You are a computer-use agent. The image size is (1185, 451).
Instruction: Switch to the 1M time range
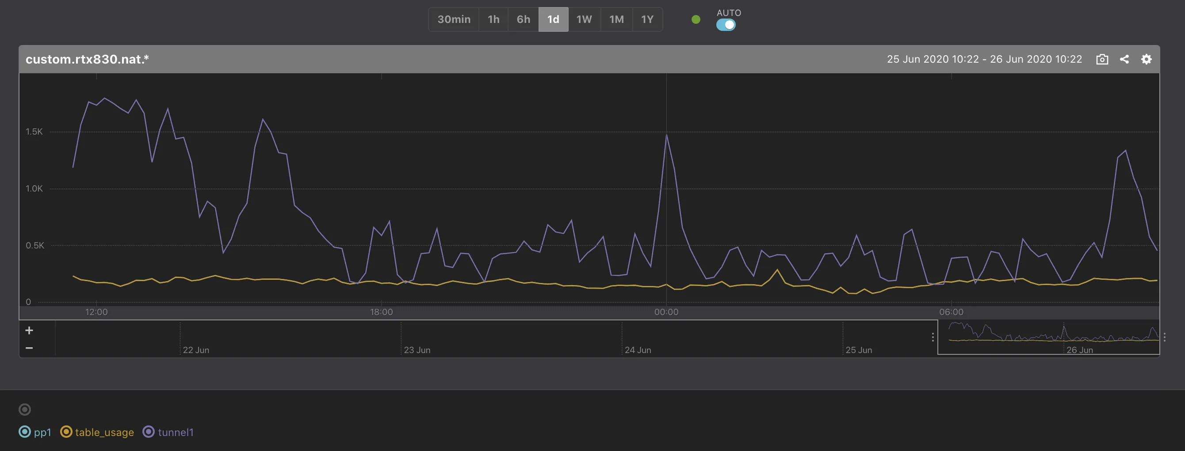(616, 19)
